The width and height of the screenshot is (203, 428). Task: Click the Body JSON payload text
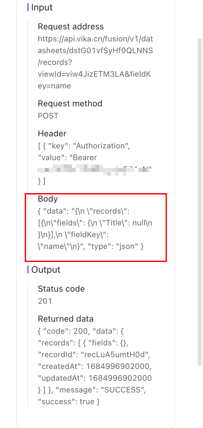[x=94, y=228]
